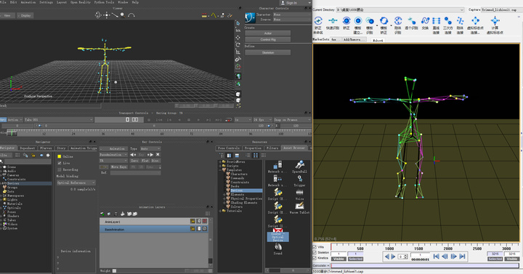Click the SpaceBall device icon

click(299, 164)
